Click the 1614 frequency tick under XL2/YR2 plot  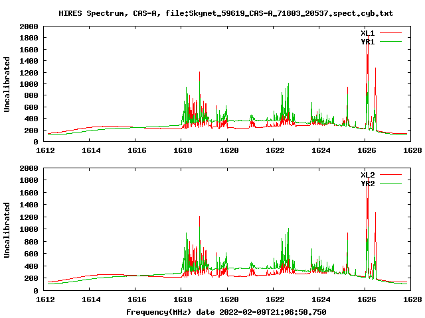[x=91, y=299]
